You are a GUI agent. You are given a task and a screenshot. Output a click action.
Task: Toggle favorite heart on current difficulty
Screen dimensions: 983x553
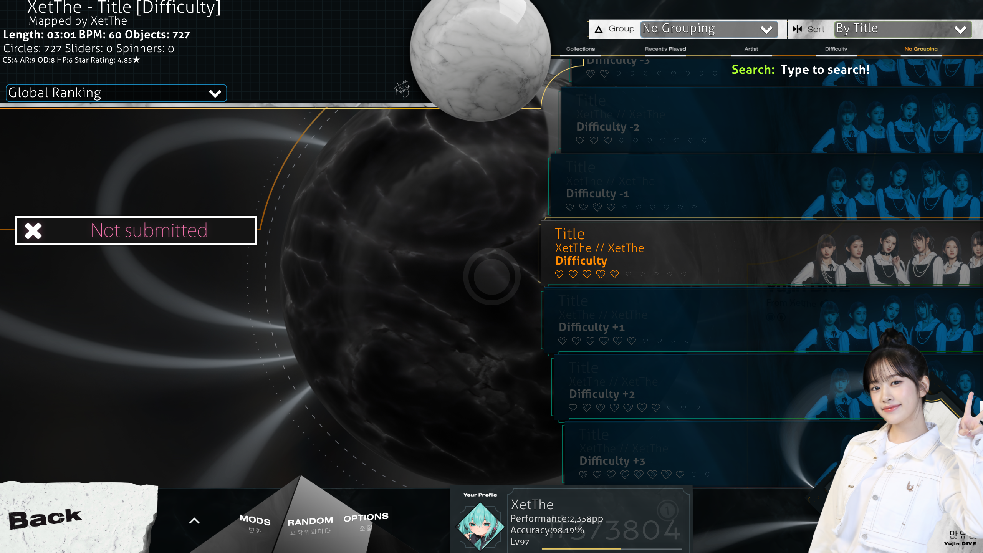(x=559, y=274)
